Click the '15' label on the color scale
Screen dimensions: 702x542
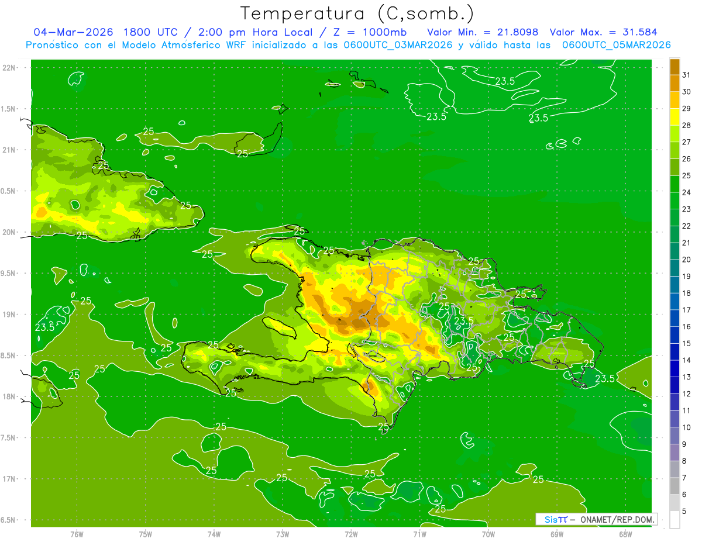coord(686,343)
